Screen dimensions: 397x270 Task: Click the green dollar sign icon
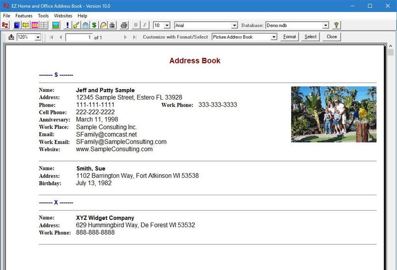point(94,25)
